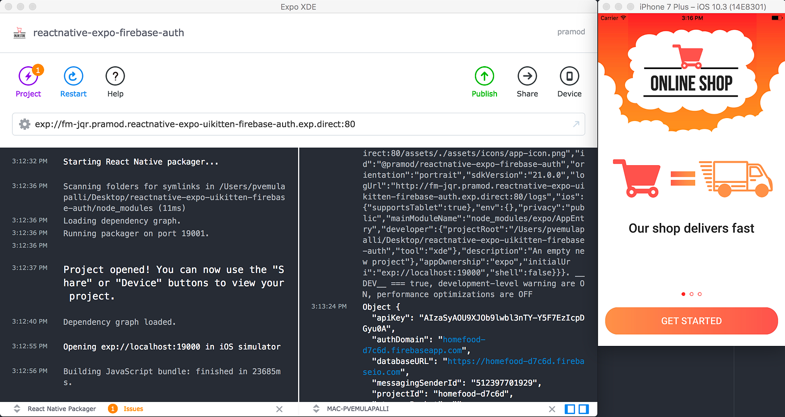Open the Device launch menu
This screenshot has width=785, height=417.
tap(570, 76)
